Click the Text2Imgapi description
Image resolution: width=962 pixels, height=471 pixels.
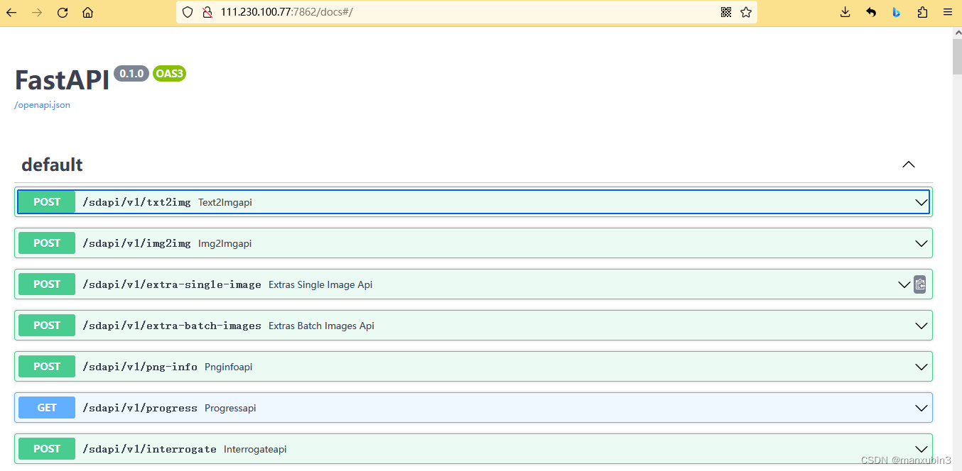[225, 202]
